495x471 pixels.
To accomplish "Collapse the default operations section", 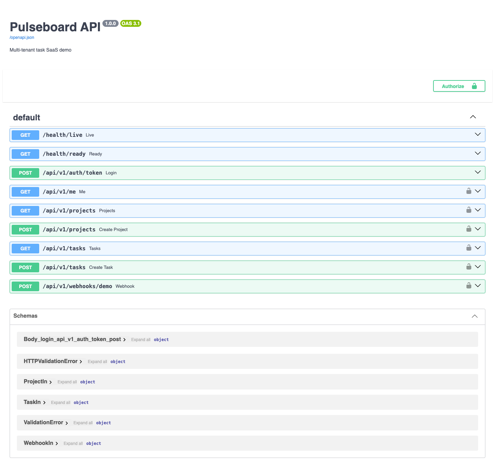I will tap(473, 117).
